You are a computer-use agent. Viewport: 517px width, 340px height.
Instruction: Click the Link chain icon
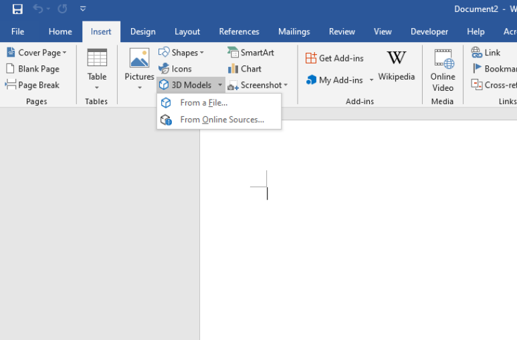coord(476,52)
